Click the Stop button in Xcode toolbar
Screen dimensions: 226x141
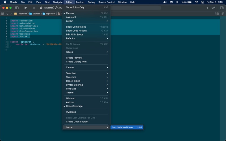34,8
